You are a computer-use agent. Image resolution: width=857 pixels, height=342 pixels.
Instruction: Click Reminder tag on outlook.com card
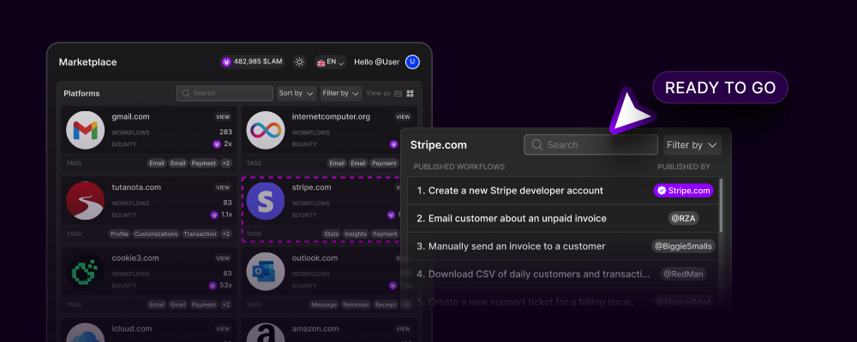pyautogui.click(x=356, y=305)
